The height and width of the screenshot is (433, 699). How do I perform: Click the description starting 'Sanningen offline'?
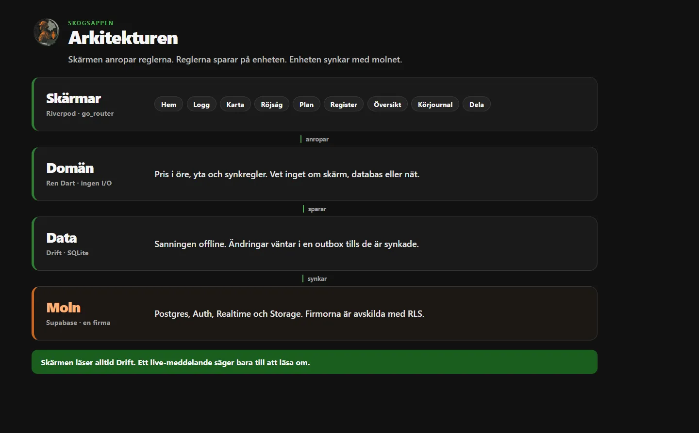pos(286,244)
